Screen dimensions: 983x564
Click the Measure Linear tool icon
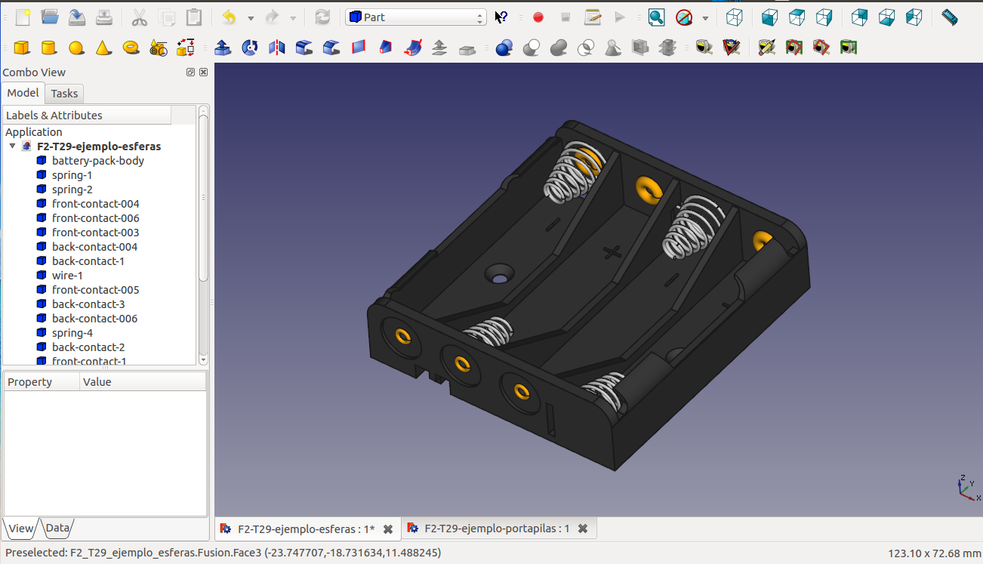[x=704, y=48]
